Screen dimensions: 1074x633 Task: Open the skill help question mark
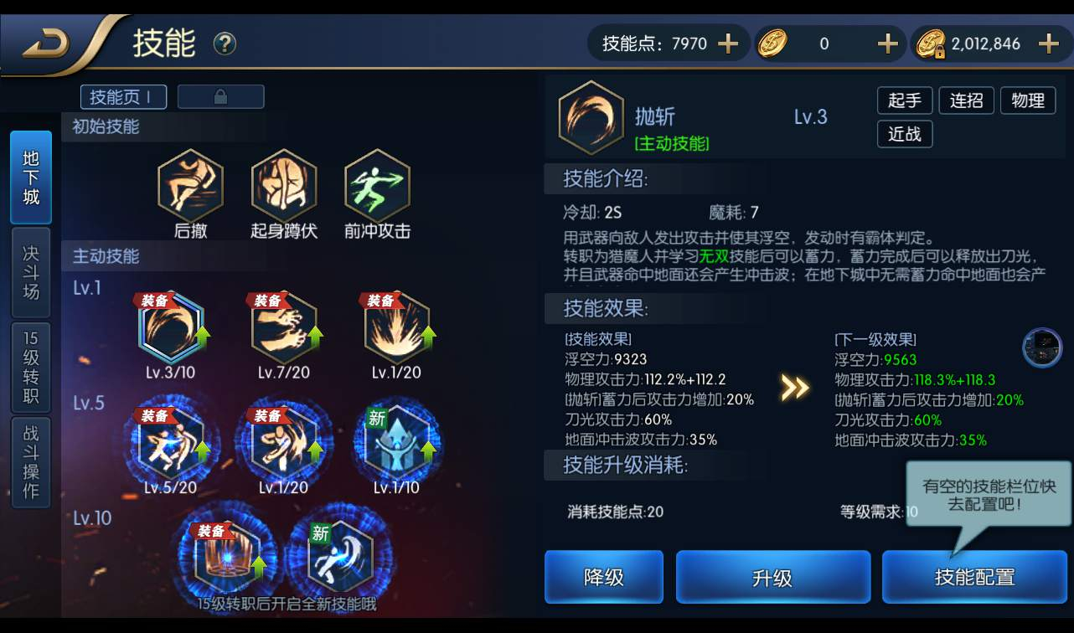(x=225, y=44)
